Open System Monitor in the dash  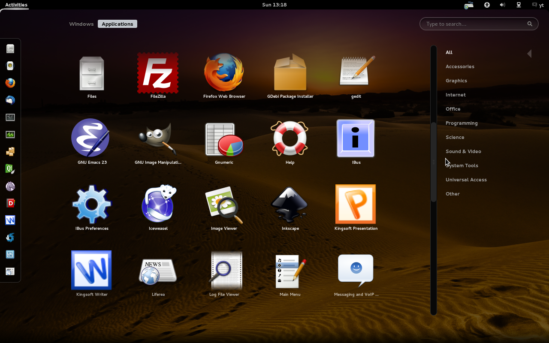(x=10, y=134)
